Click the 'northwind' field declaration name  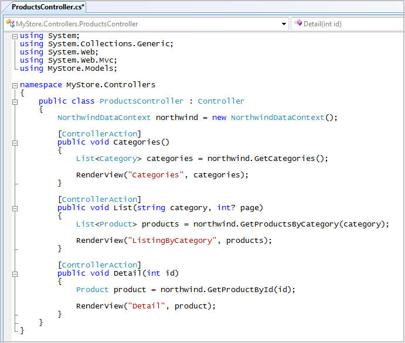tap(177, 118)
